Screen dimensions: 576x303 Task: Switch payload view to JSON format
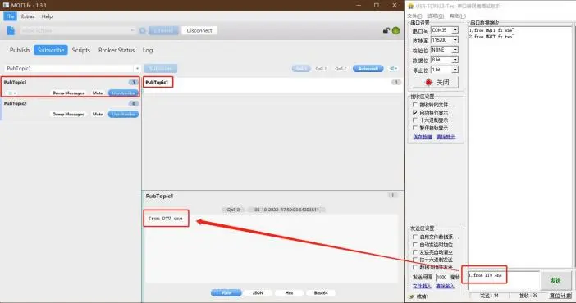pos(258,292)
